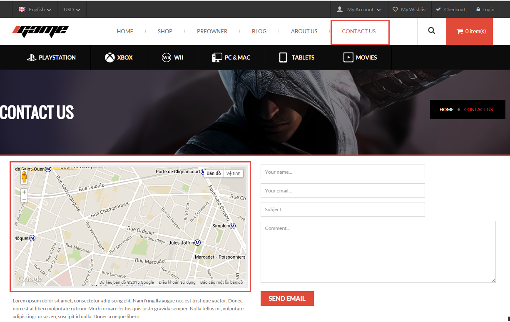Click the My Account person icon

click(340, 9)
